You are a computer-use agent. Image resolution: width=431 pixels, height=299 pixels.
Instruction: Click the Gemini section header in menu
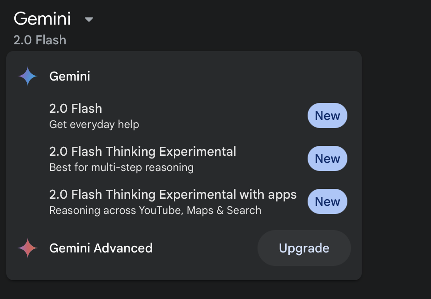tap(70, 76)
